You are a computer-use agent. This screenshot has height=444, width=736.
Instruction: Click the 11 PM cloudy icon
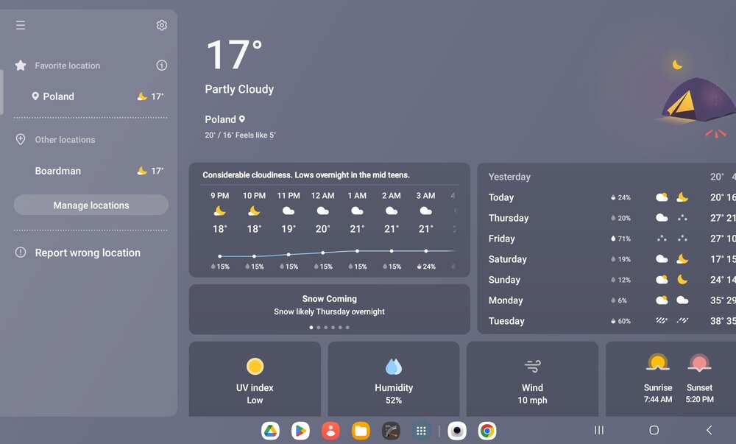289,211
